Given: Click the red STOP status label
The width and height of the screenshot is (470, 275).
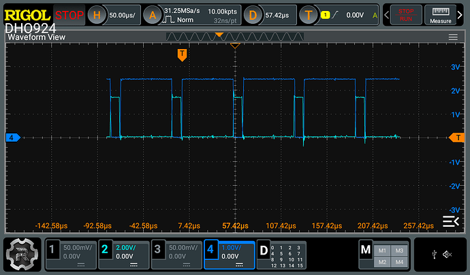Looking at the screenshot, I should click(69, 14).
